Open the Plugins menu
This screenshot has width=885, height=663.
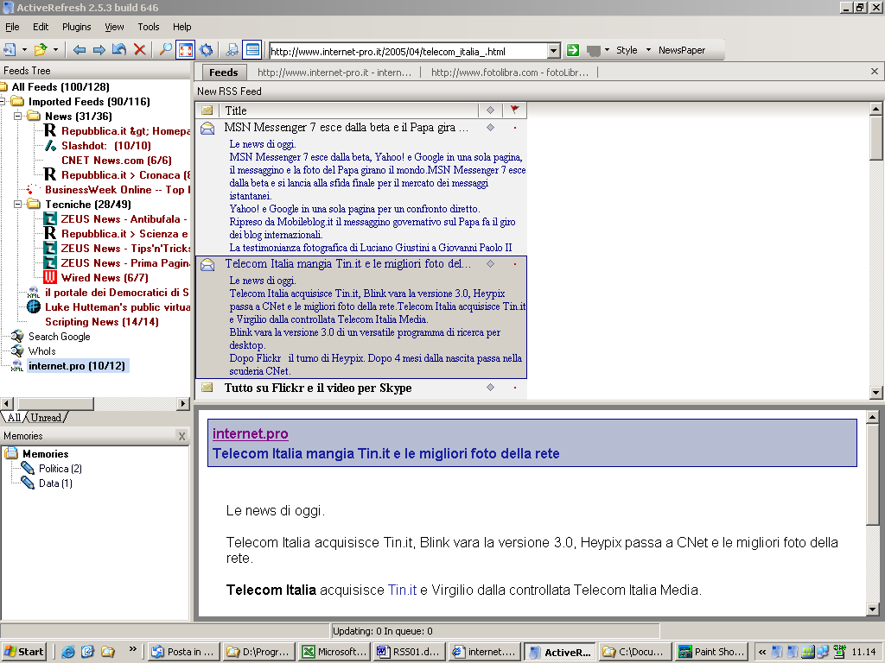[x=76, y=27]
